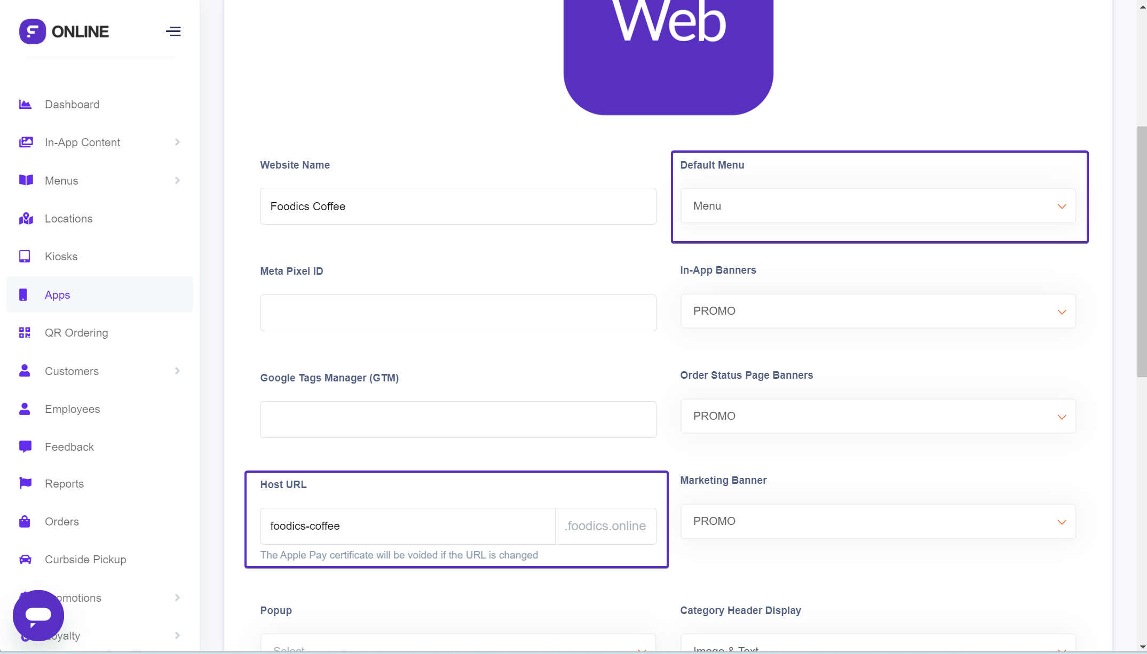Open the Default Menu dropdown

tap(878, 206)
